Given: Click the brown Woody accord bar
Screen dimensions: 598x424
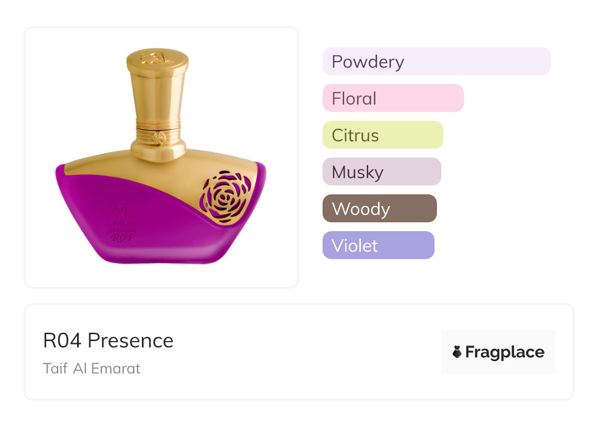Looking at the screenshot, I should [379, 209].
